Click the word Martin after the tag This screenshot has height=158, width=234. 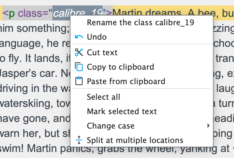[x=127, y=13]
